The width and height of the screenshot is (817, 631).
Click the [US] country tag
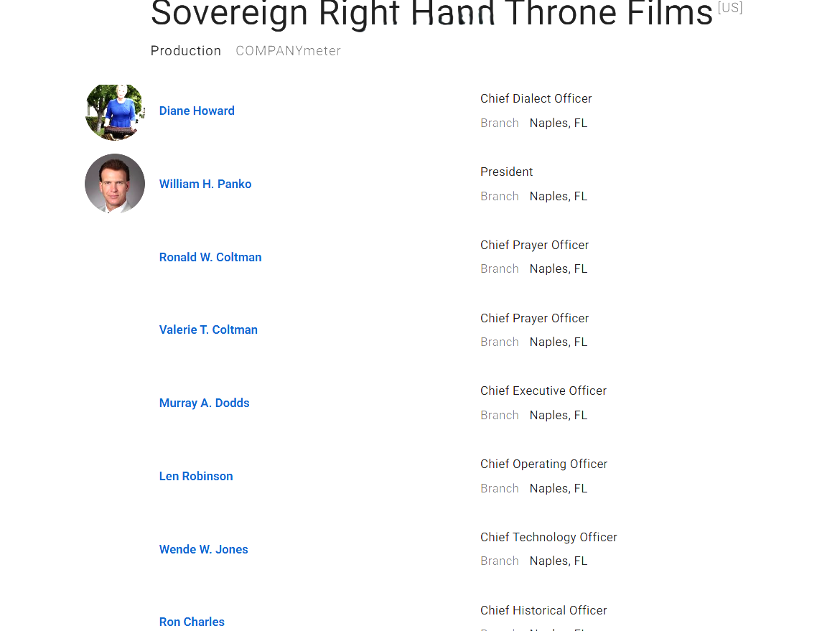tap(730, 8)
